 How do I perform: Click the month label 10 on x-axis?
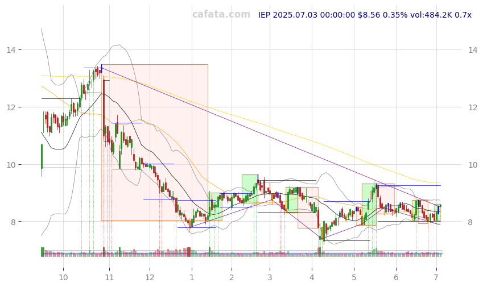63,277
